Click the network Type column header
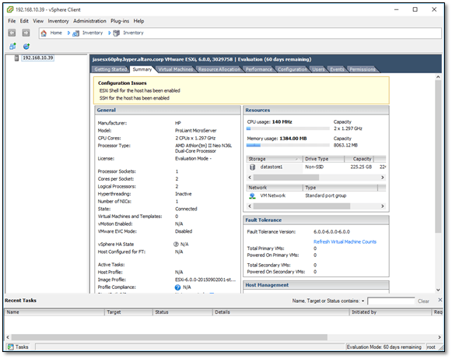The image size is (452, 359). coord(341,188)
